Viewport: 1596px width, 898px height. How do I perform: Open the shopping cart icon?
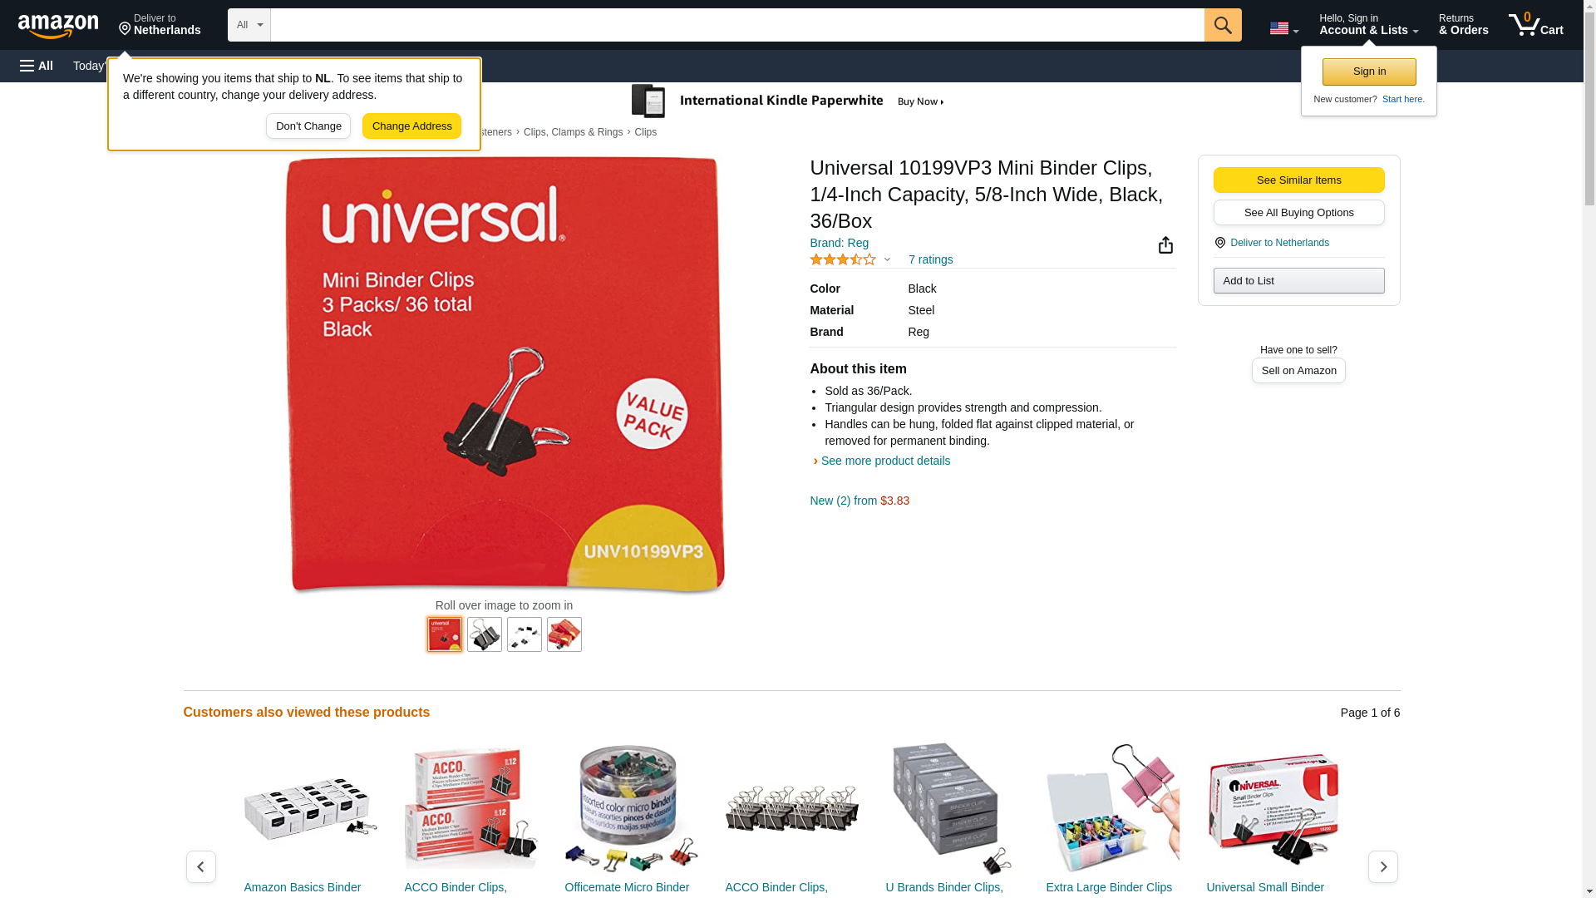tap(1536, 25)
